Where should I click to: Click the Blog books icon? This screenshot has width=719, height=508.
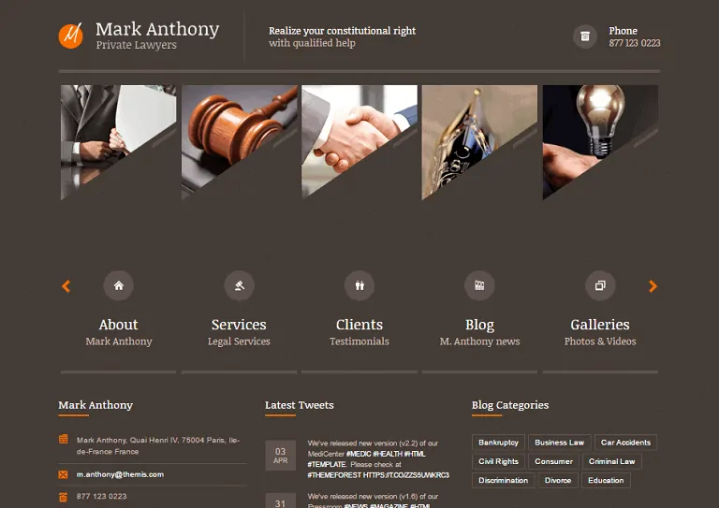[479, 285]
